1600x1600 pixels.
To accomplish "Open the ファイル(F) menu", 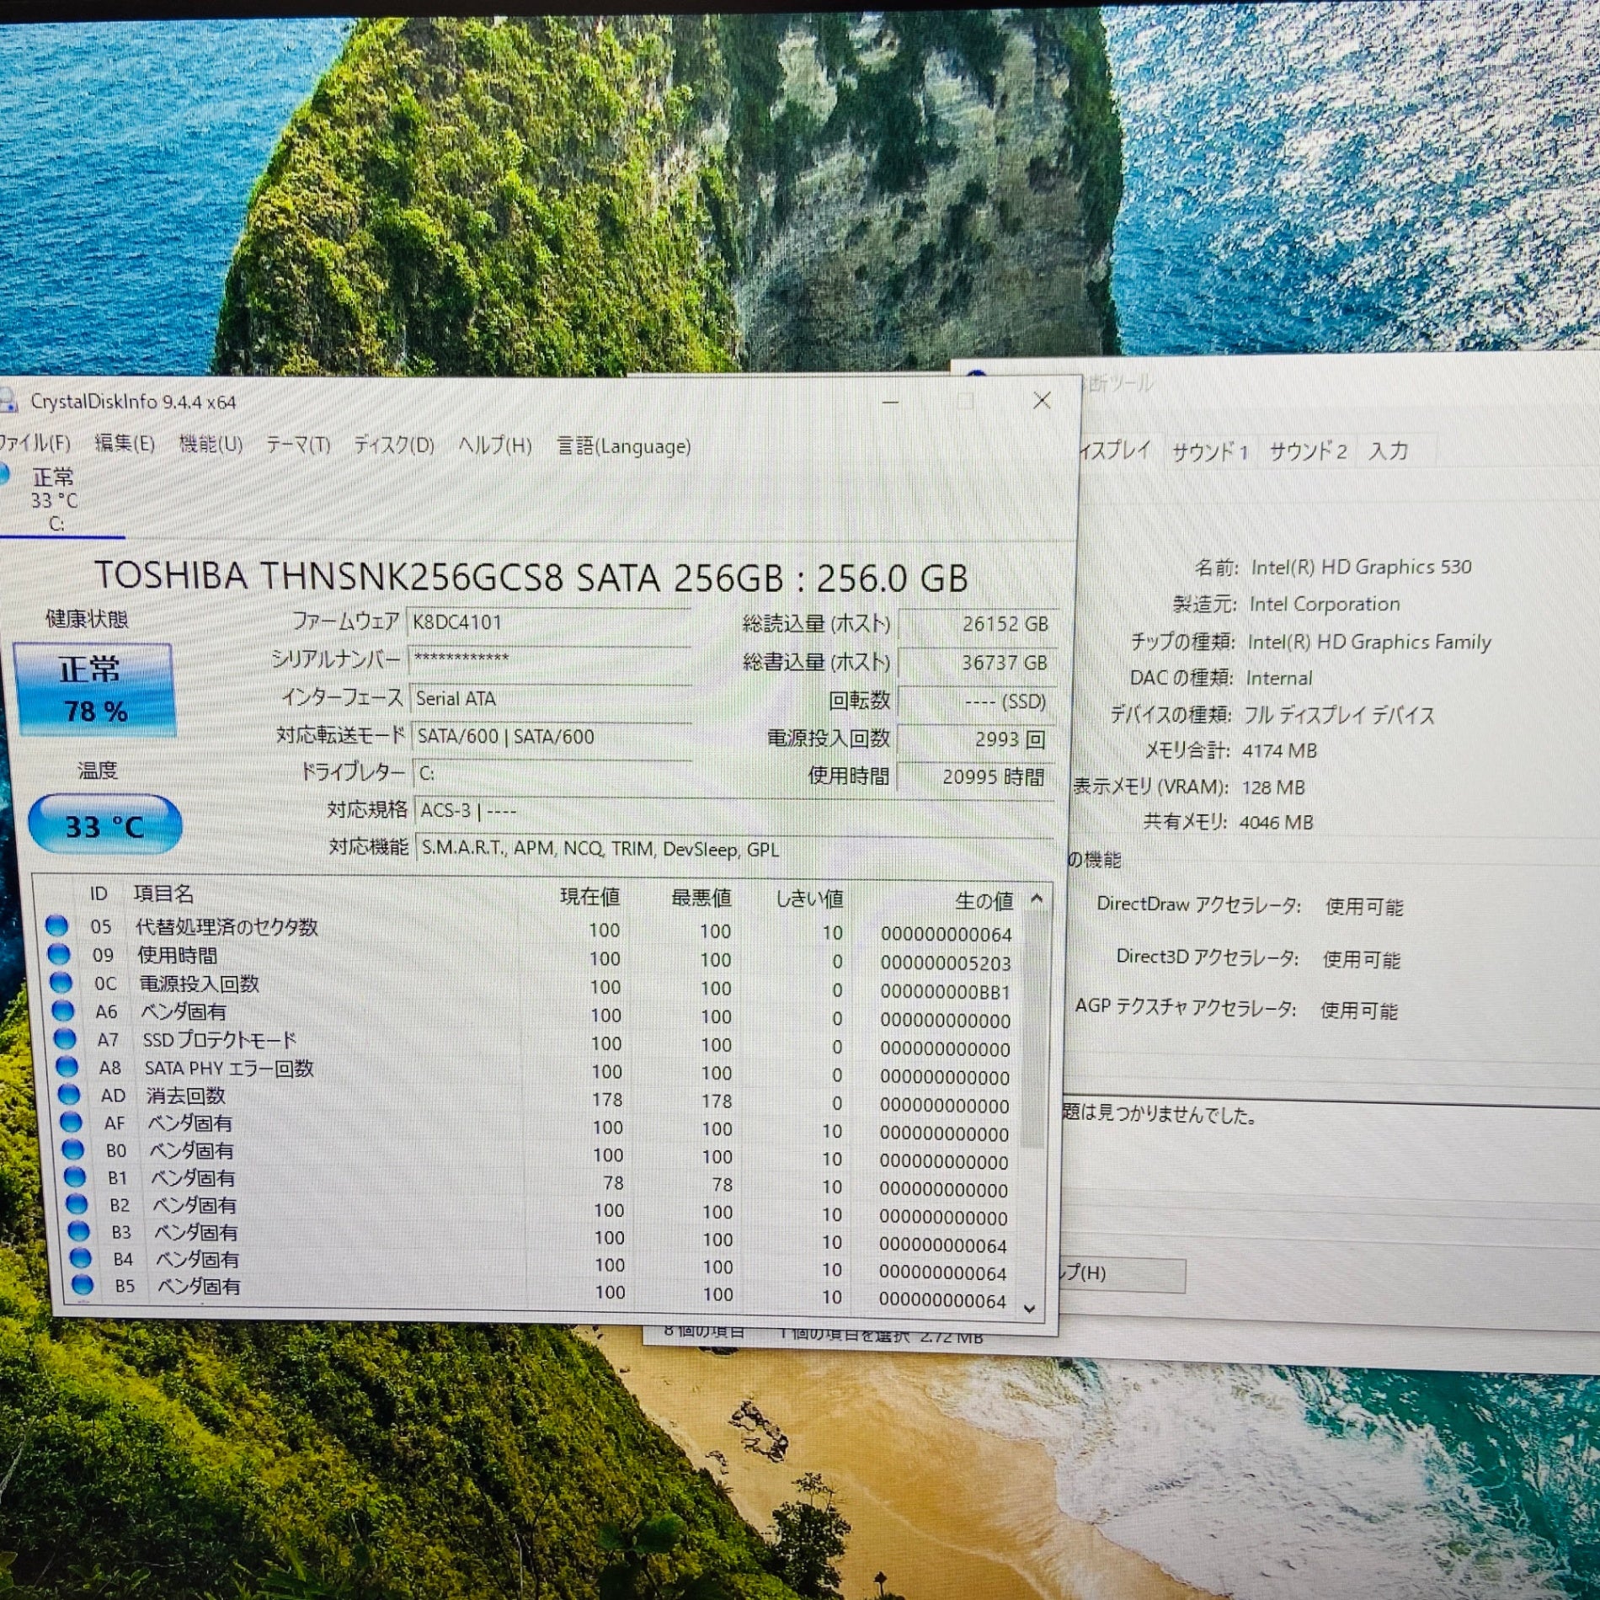I will click(x=34, y=443).
